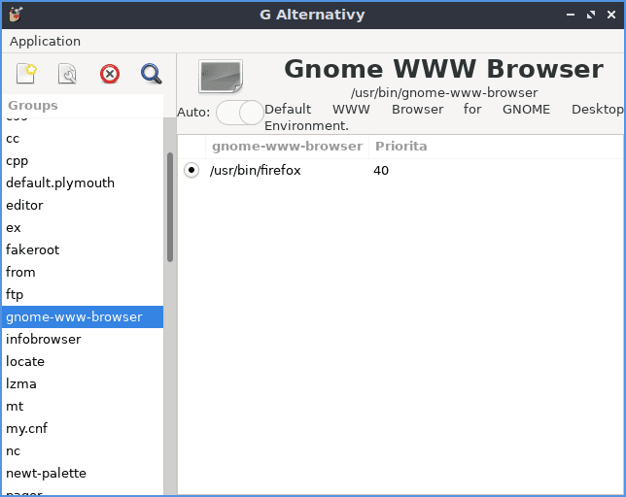Sort by the Priorita column header

(496, 147)
